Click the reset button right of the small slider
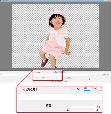Viewport: 111px width, 114px height. (69, 78)
